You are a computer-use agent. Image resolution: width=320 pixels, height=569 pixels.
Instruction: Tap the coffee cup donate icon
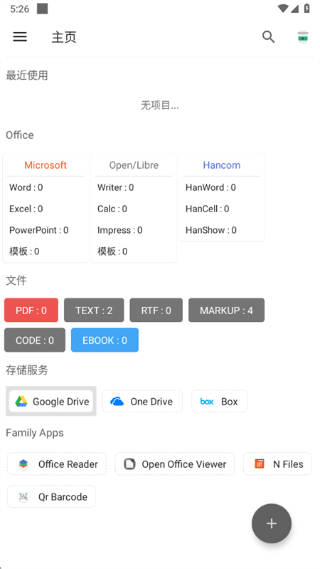pyautogui.click(x=303, y=36)
